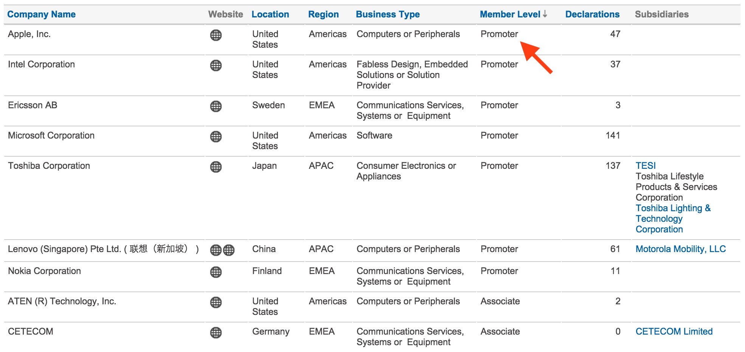Click Japan location cell

264,166
